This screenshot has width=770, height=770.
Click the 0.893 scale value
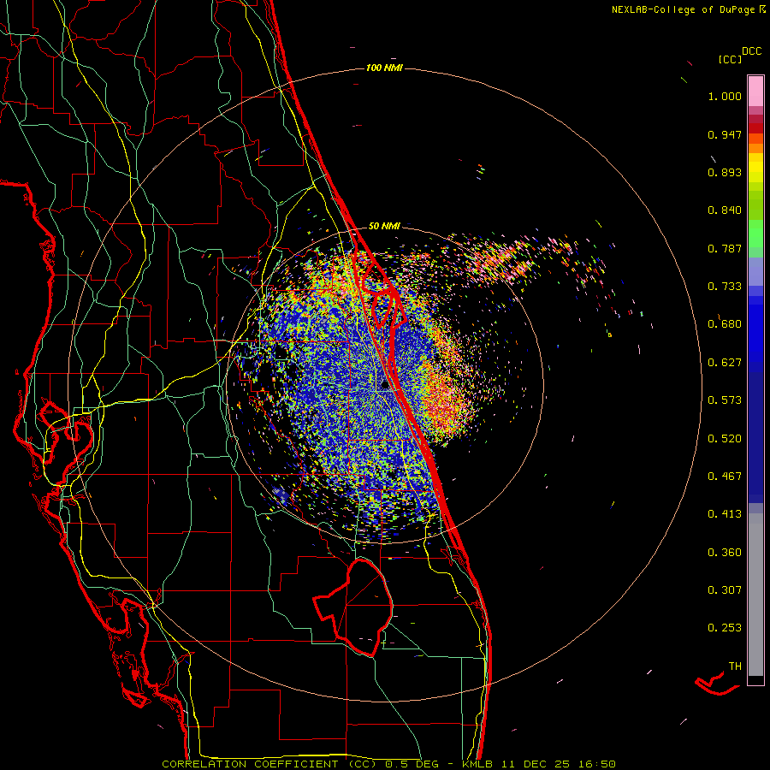click(x=725, y=172)
